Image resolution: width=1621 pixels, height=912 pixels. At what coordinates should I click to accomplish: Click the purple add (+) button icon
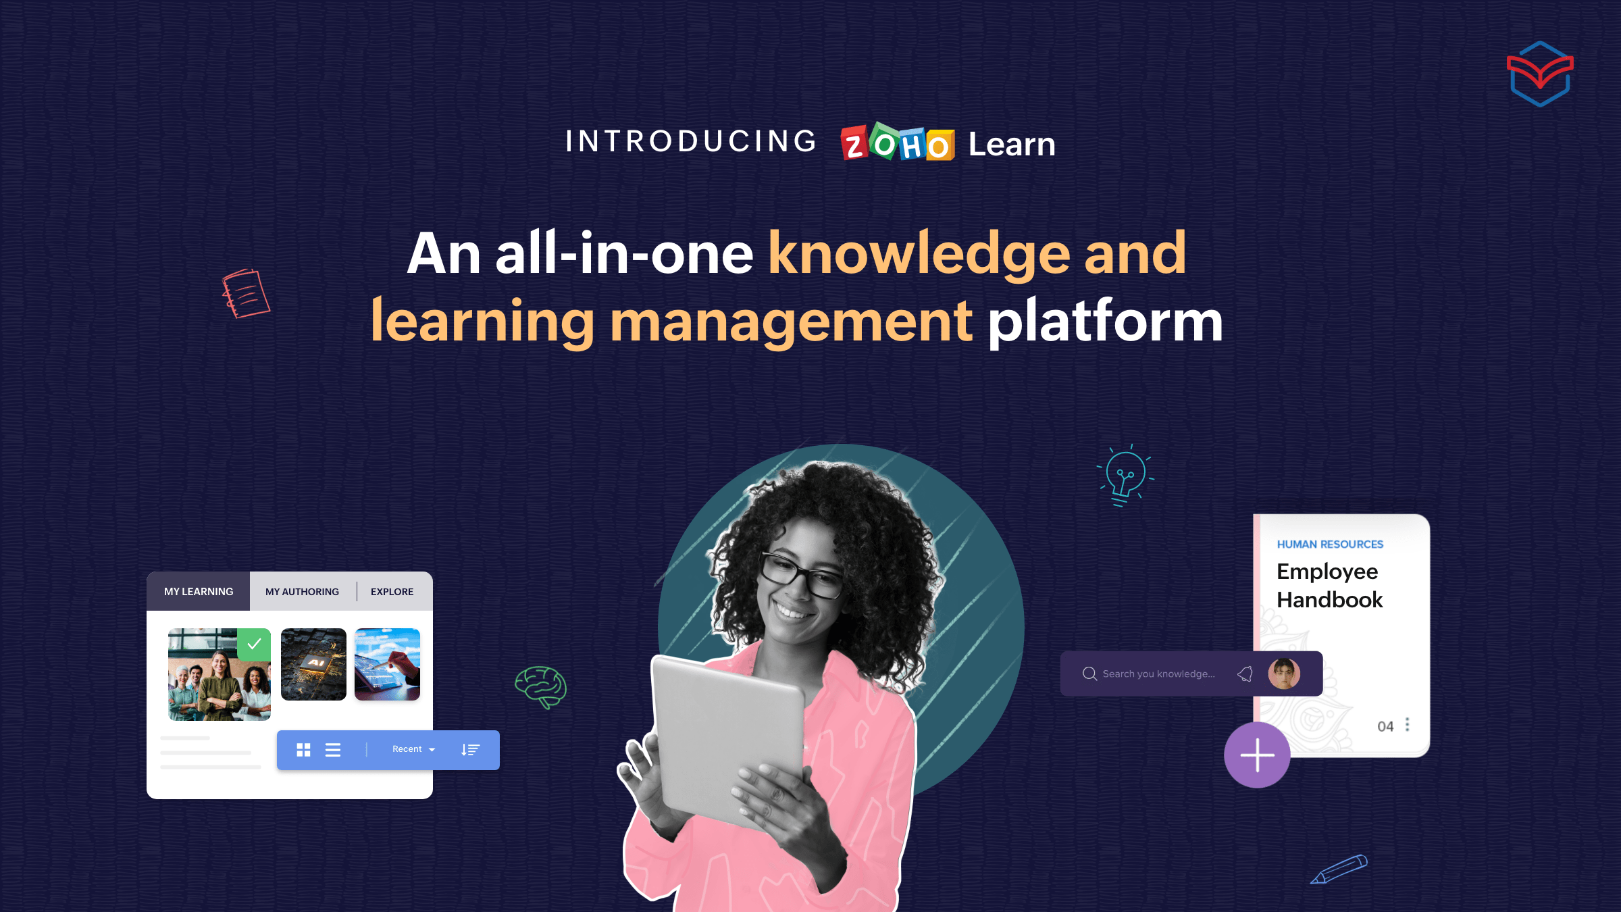[1257, 755]
